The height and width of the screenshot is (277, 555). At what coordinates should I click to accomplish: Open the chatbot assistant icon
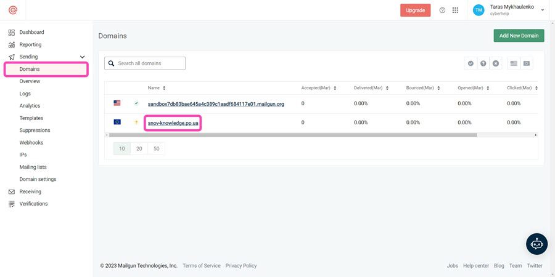click(x=537, y=244)
